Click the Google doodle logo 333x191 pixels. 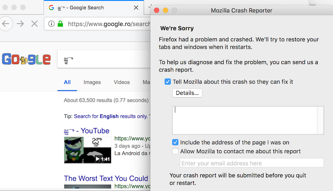coord(26,59)
